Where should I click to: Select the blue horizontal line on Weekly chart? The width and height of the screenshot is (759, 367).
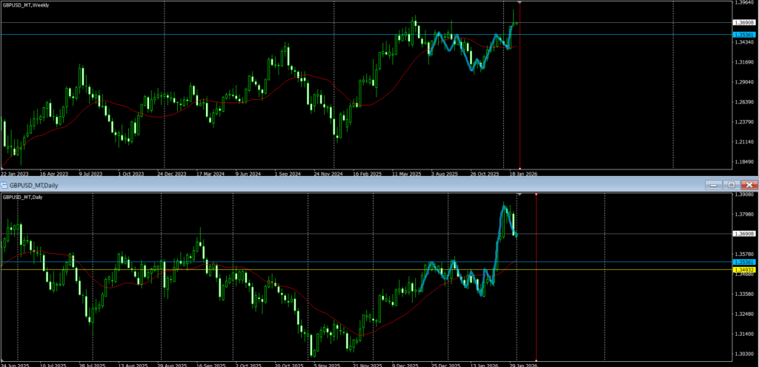click(222, 35)
